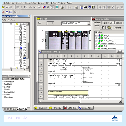Open Editor de datos from bottom window bar
Screen dimensions: 126x126
71,108
